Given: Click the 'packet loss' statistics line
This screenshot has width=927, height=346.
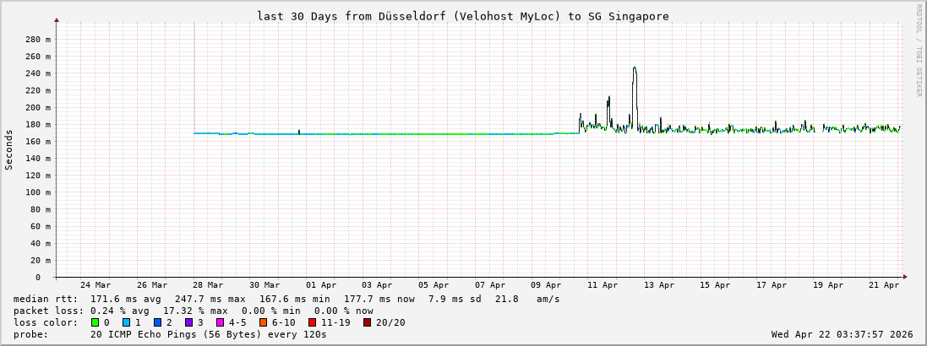Looking at the screenshot, I should tap(193, 311).
